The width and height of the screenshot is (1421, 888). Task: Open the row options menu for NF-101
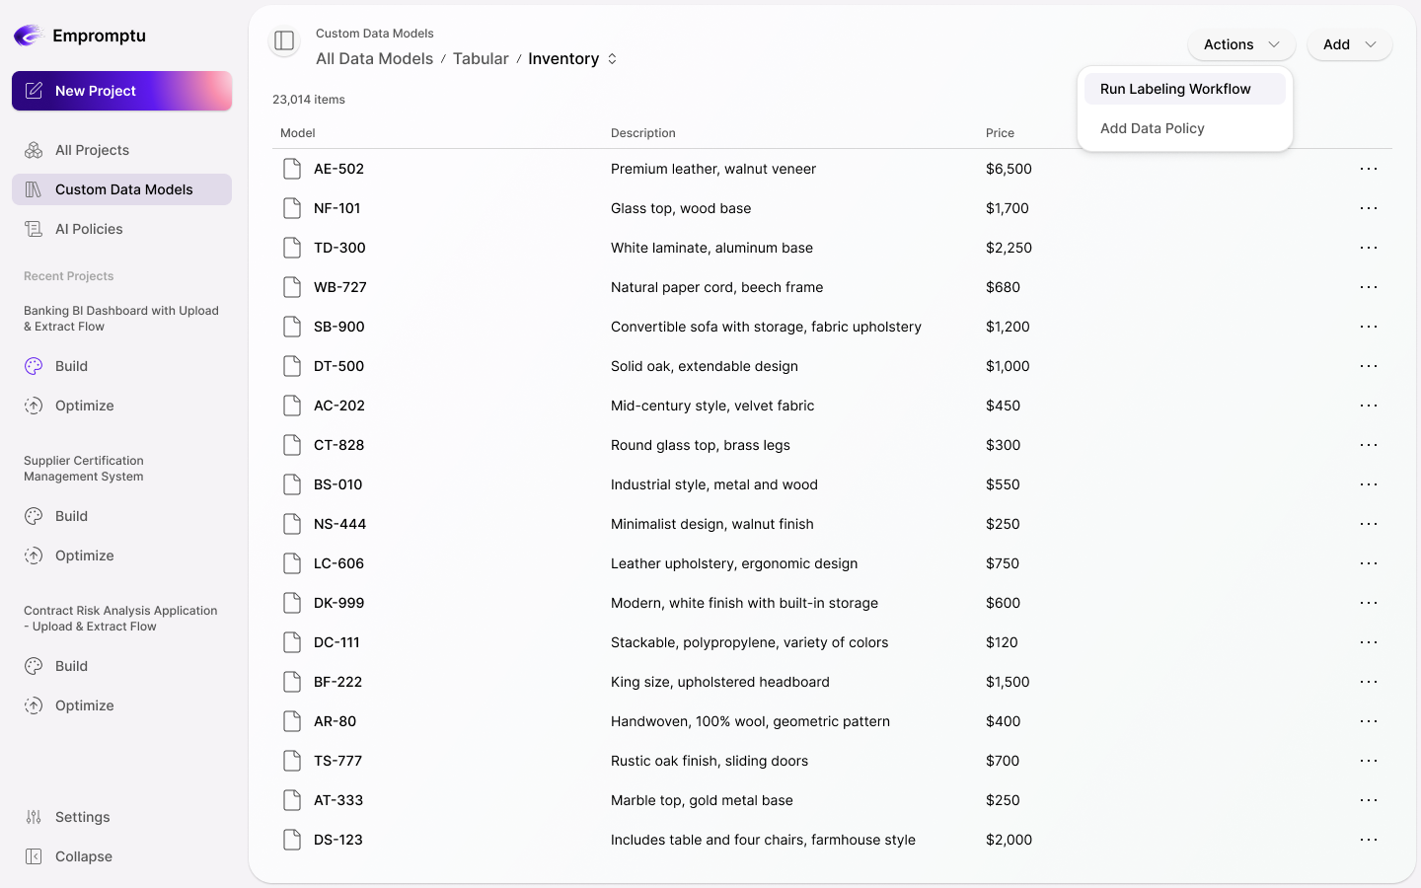pos(1369,208)
